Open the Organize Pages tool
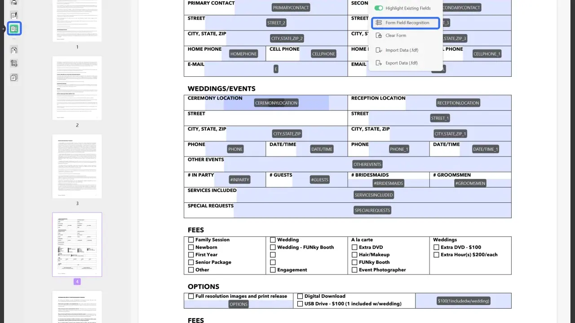The height and width of the screenshot is (323, 575). 14,50
